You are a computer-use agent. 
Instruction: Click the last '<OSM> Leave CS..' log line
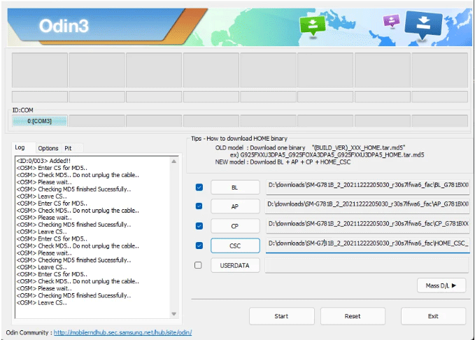(42, 302)
